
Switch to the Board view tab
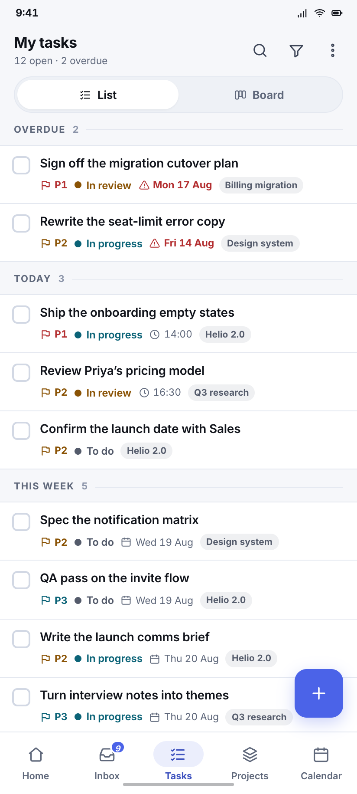pyautogui.click(x=259, y=95)
